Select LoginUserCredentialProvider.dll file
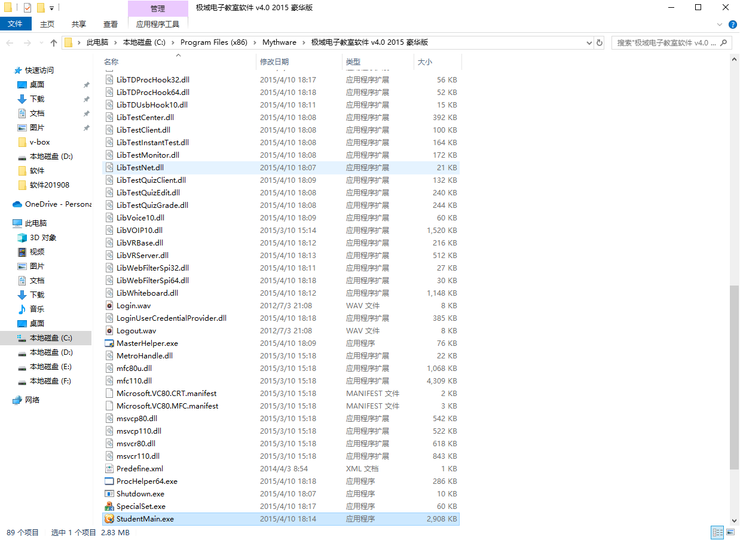This screenshot has width=740, height=540. pyautogui.click(x=172, y=318)
